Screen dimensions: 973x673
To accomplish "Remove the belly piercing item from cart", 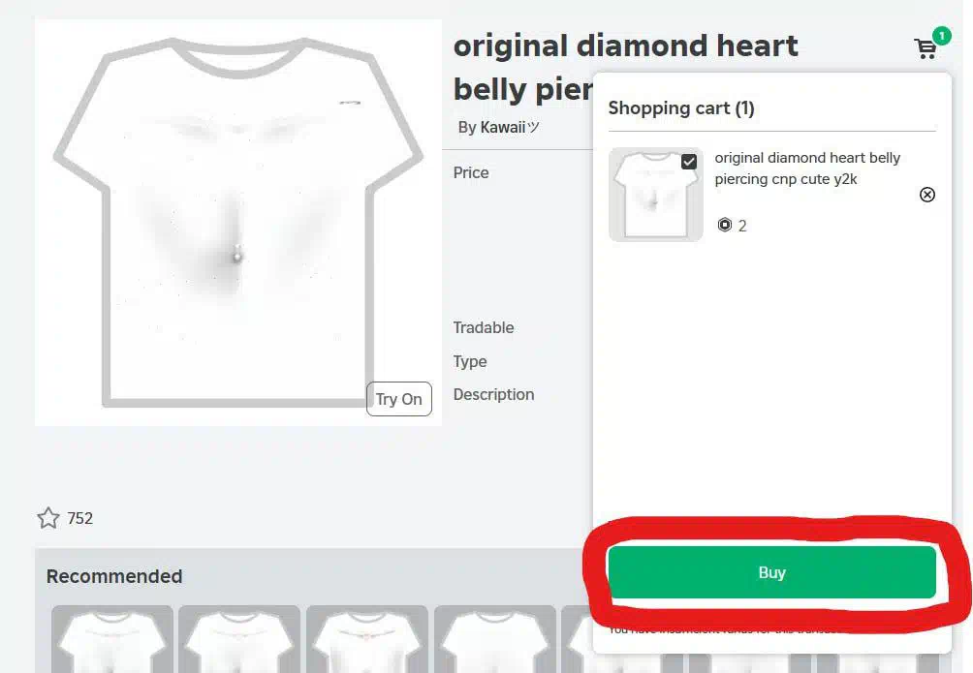I will click(927, 195).
